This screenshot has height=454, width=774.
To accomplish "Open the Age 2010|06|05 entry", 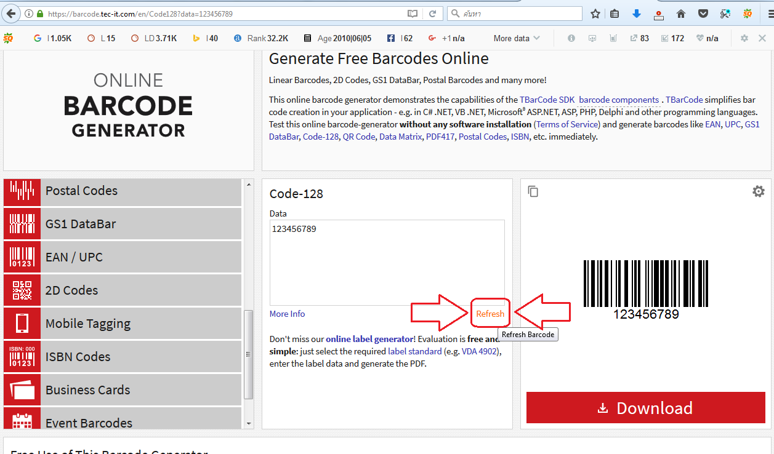I will (x=337, y=38).
